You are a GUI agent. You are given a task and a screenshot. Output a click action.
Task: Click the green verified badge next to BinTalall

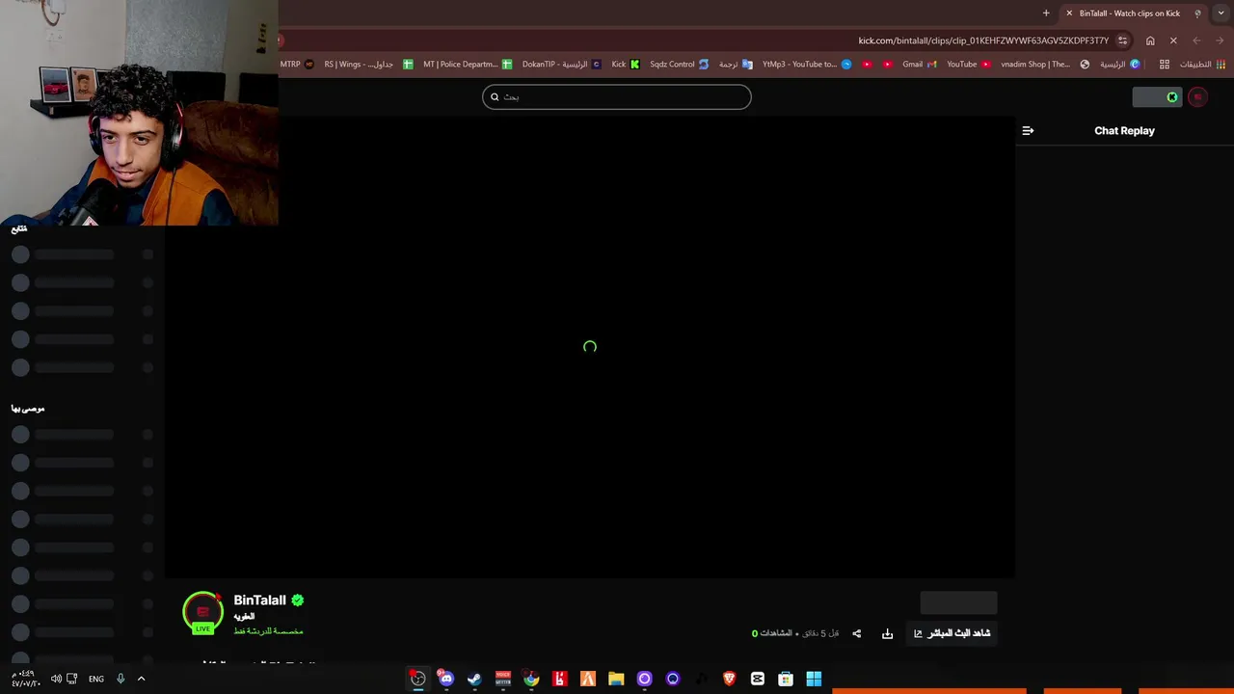click(x=298, y=600)
